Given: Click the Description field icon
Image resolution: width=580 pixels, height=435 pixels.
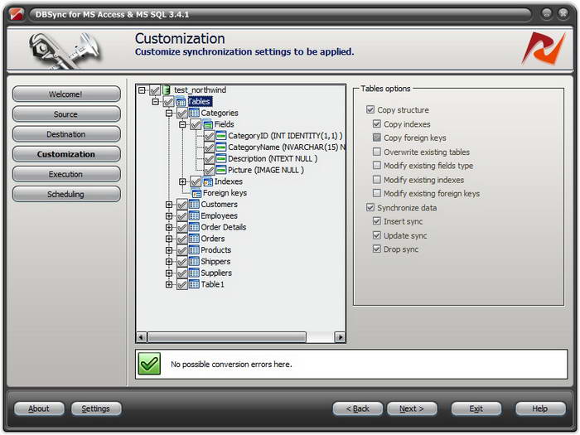Looking at the screenshot, I should click(221, 159).
